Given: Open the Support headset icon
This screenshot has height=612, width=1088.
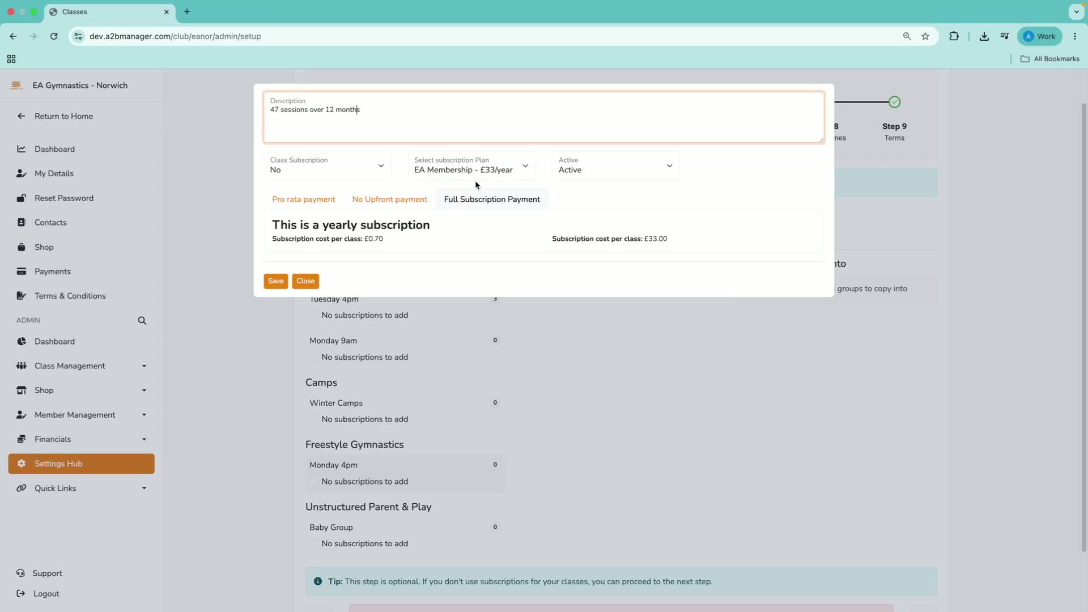Looking at the screenshot, I should (21, 573).
